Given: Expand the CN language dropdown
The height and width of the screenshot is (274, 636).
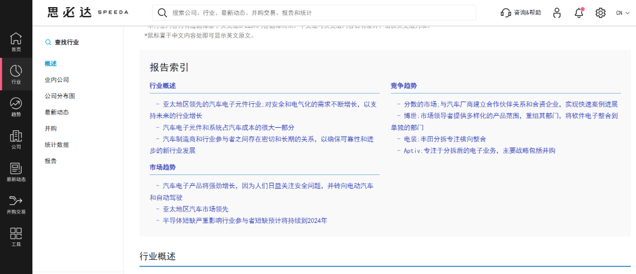Looking at the screenshot, I should (622, 12).
